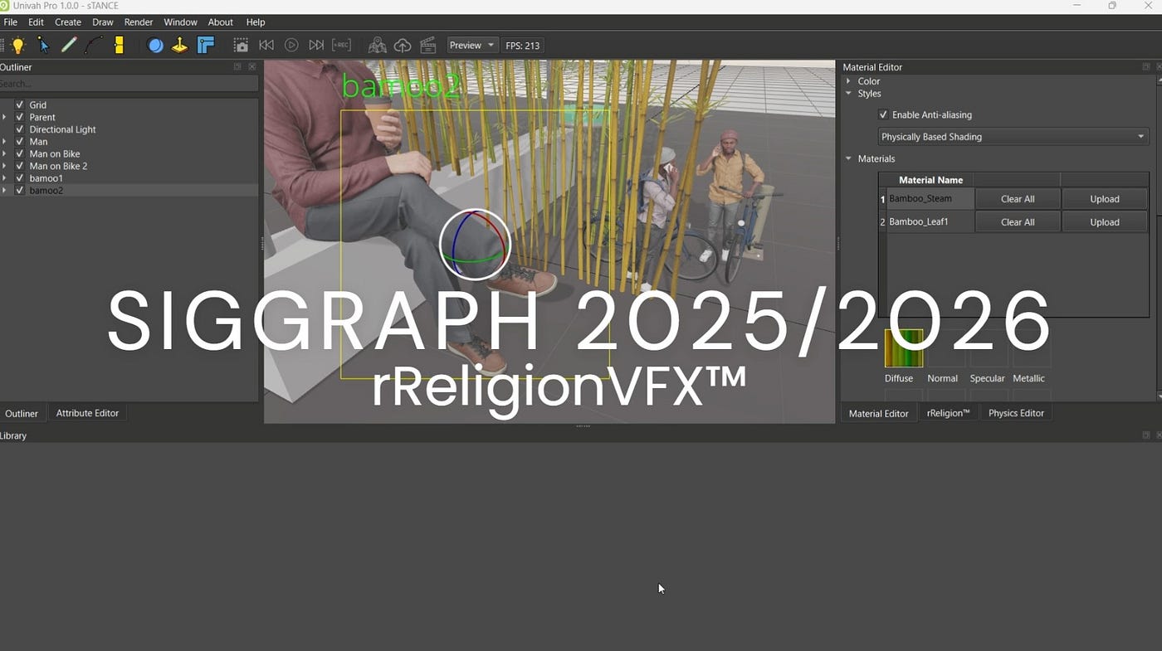Click the blue corner-shaped toolbar icon
The width and height of the screenshot is (1162, 651).
206,46
